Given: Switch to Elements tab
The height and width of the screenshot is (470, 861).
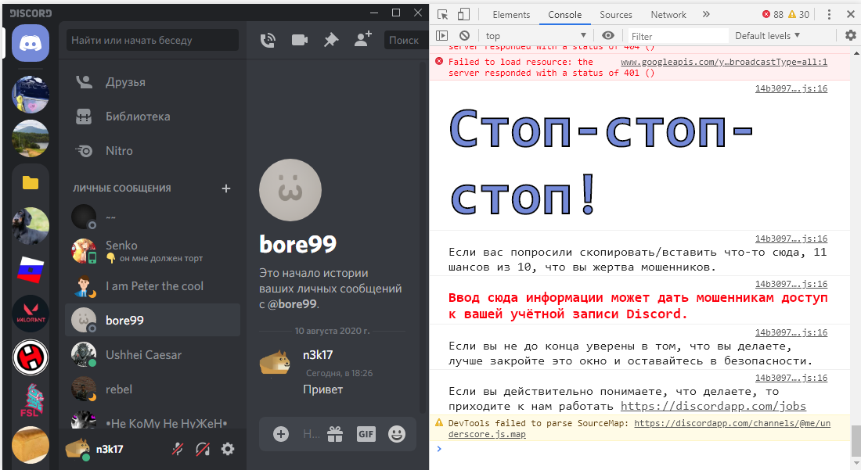Looking at the screenshot, I should click(x=511, y=15).
